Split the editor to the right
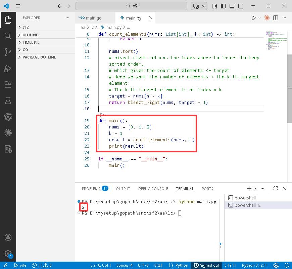 [276, 18]
